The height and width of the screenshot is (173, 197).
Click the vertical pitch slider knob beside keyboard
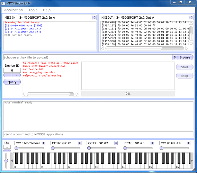(6, 161)
